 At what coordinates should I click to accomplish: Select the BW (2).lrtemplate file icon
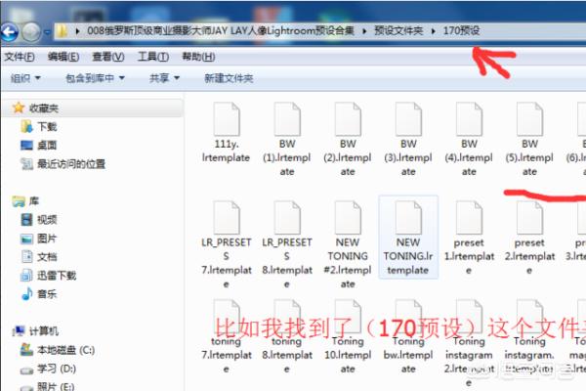pos(348,119)
